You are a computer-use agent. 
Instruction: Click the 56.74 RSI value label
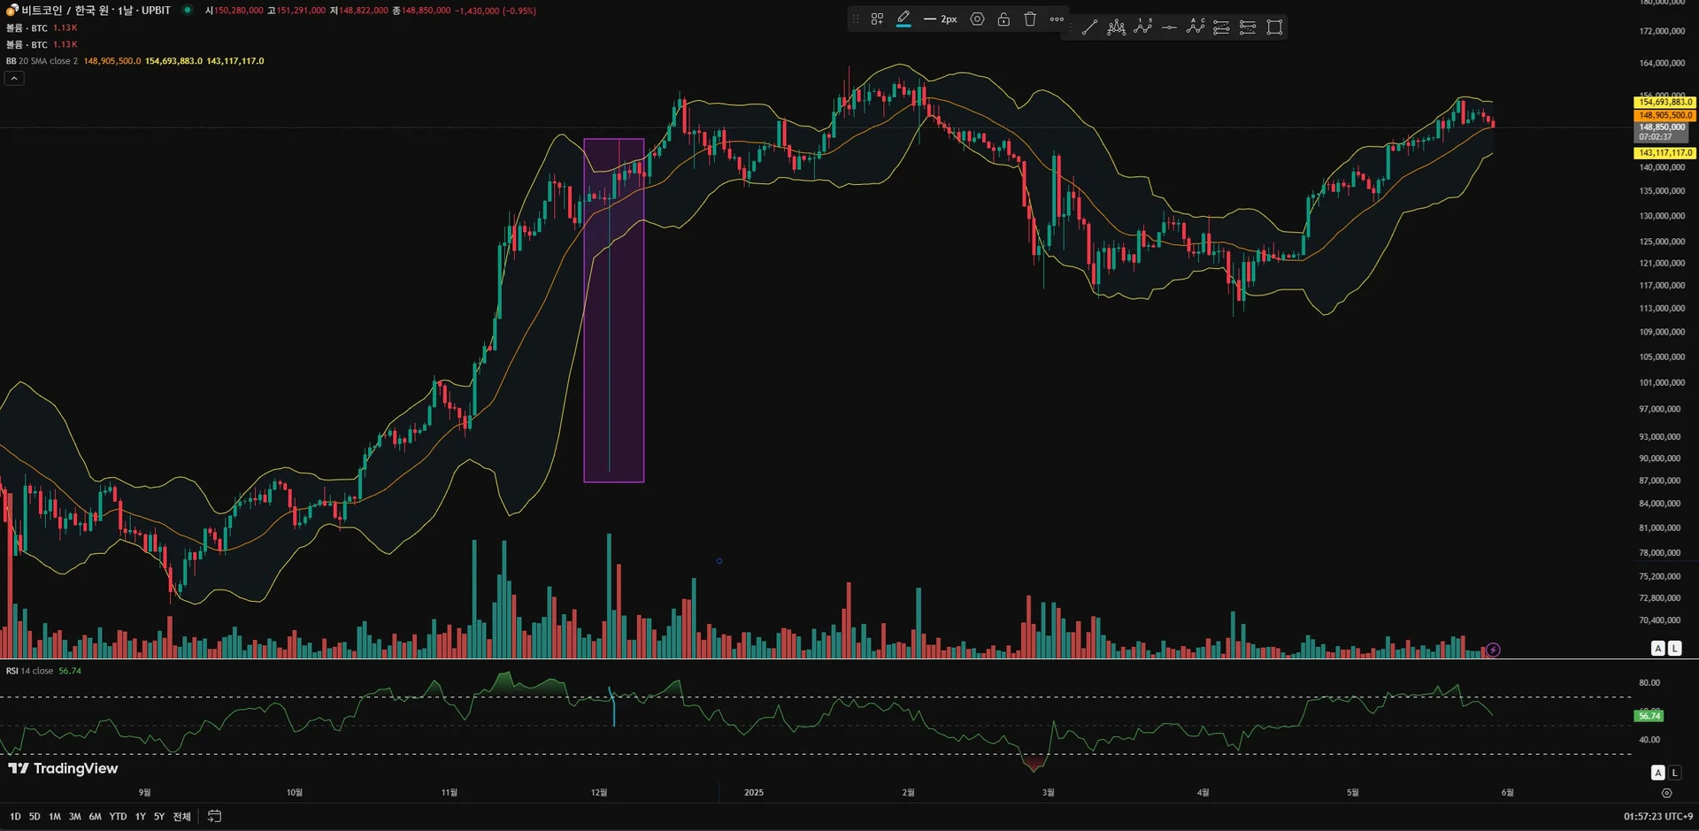tap(1649, 716)
